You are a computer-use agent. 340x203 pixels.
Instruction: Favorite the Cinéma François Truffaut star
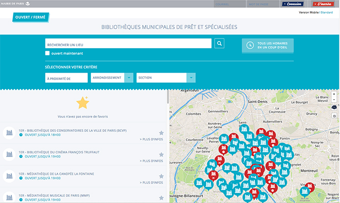(161, 154)
